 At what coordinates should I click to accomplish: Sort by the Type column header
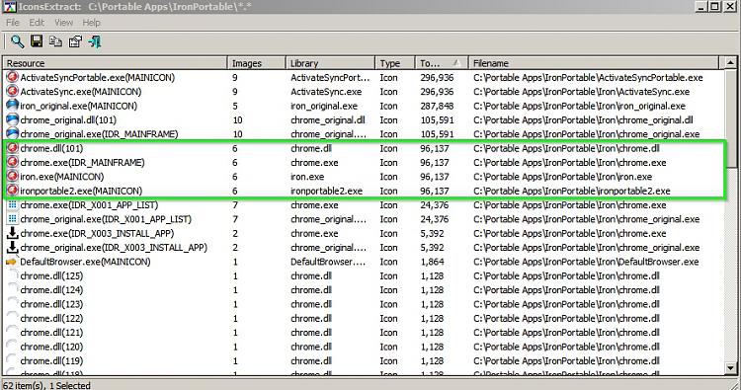pyautogui.click(x=395, y=63)
